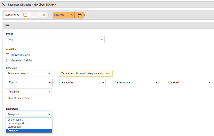Open the Exportfil arrow dropdown
This screenshot has width=214, height=136.
(72, 15)
